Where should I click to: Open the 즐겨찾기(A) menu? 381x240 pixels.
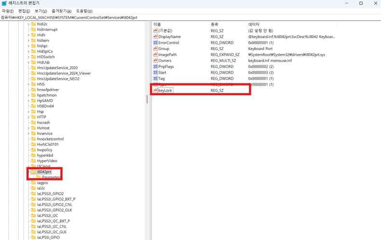click(x=62, y=11)
